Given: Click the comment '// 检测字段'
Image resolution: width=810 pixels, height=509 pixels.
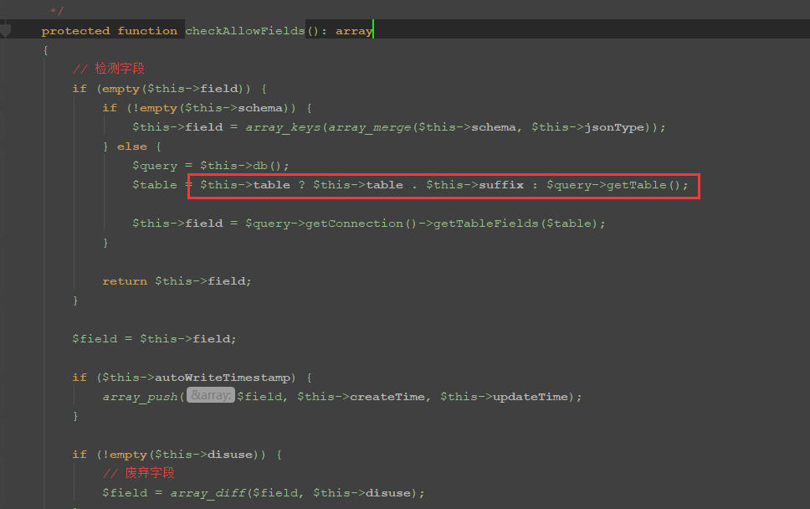Looking at the screenshot, I should (x=109, y=69).
